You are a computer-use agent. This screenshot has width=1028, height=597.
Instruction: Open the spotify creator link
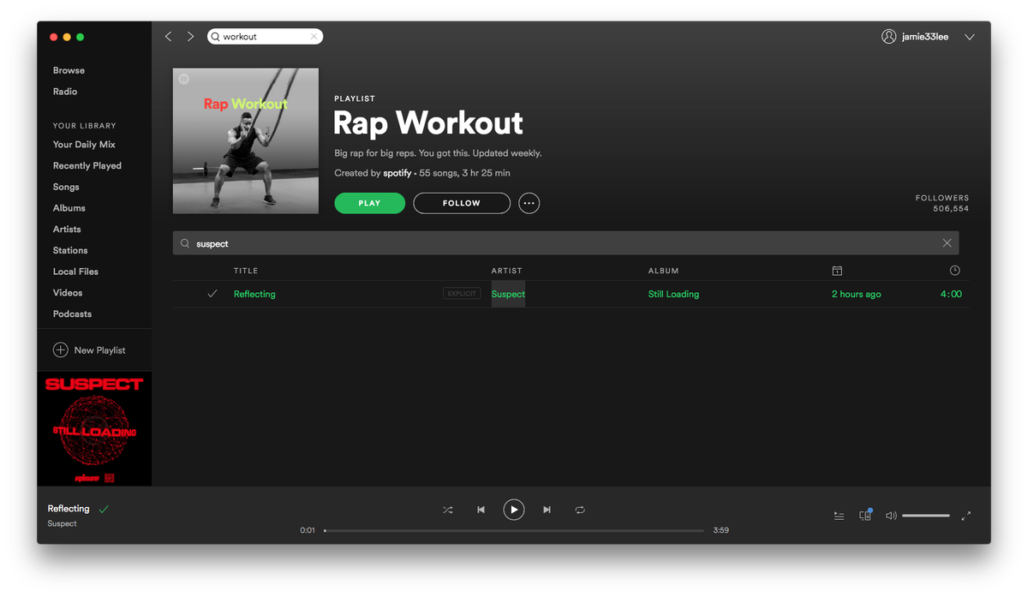(397, 173)
